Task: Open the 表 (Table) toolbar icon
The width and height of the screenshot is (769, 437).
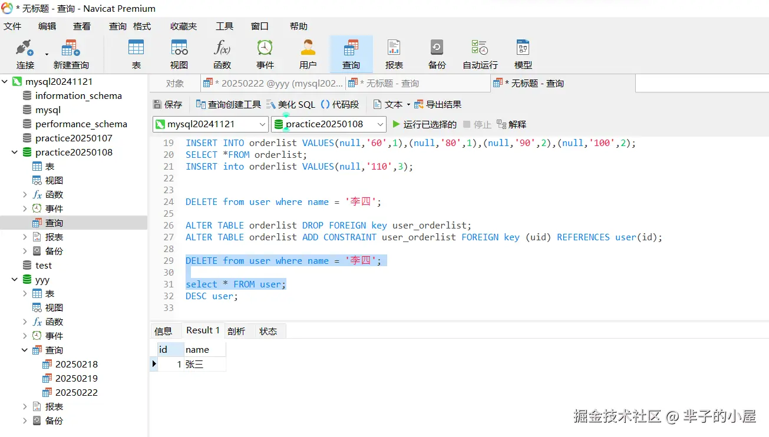Action: click(x=136, y=54)
